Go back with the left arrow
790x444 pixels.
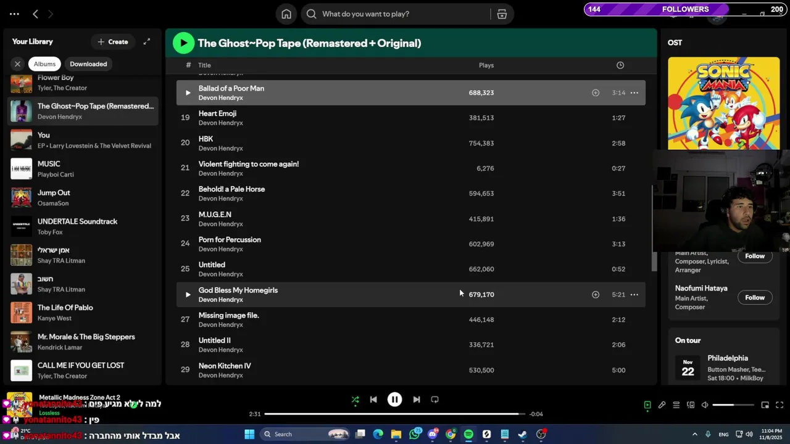[x=35, y=14]
